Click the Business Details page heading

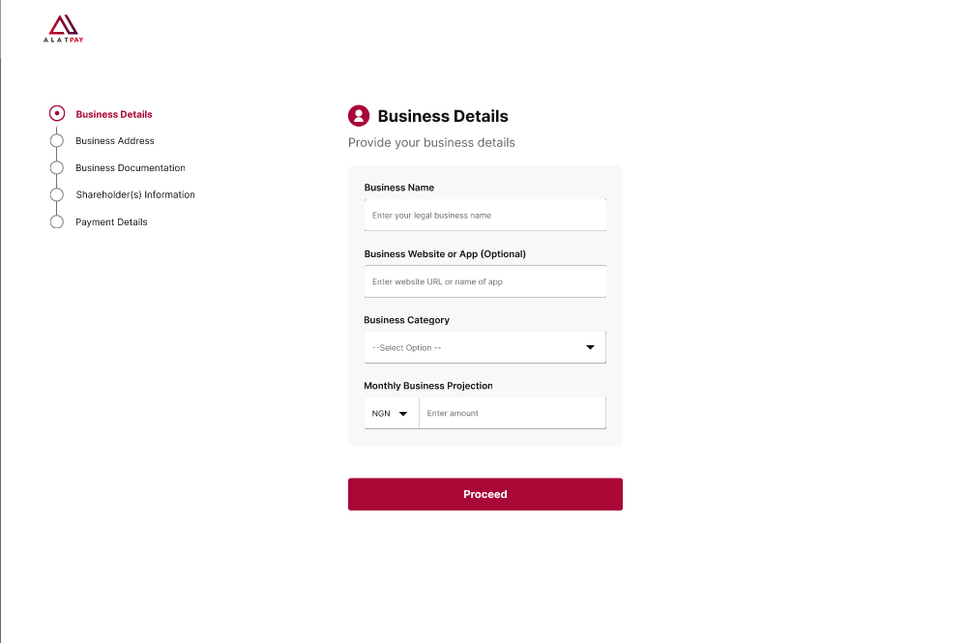tap(443, 116)
